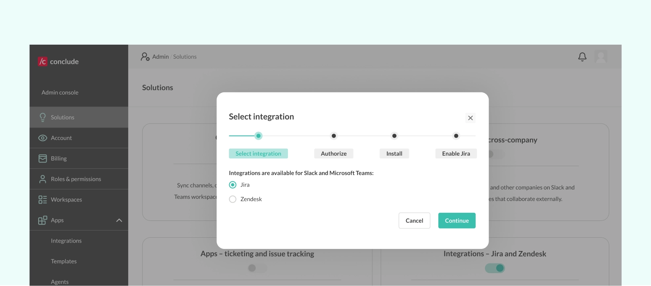Viewport: 651px width, 286px height.
Task: Click the active Select integration progress dot
Action: pyautogui.click(x=259, y=136)
